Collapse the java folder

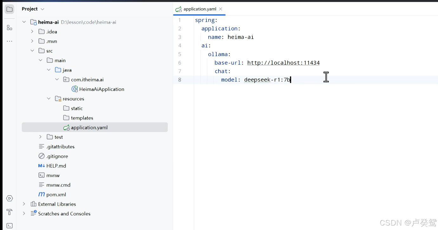(49, 70)
